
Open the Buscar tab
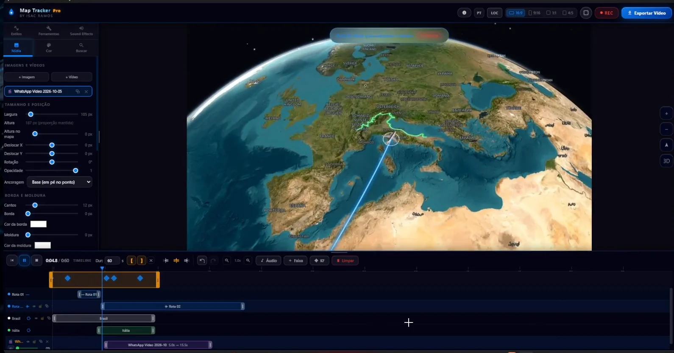tap(81, 48)
